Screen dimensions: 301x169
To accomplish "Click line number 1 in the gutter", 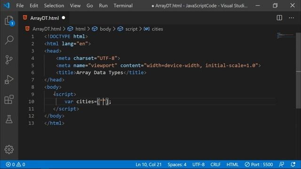I will (32, 37).
